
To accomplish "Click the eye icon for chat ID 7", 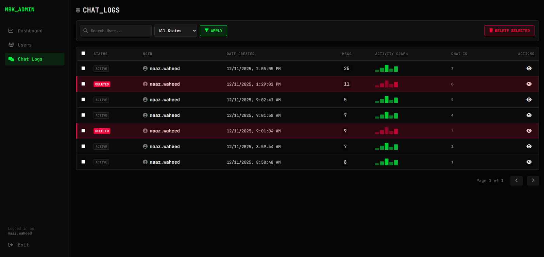I will click(529, 69).
